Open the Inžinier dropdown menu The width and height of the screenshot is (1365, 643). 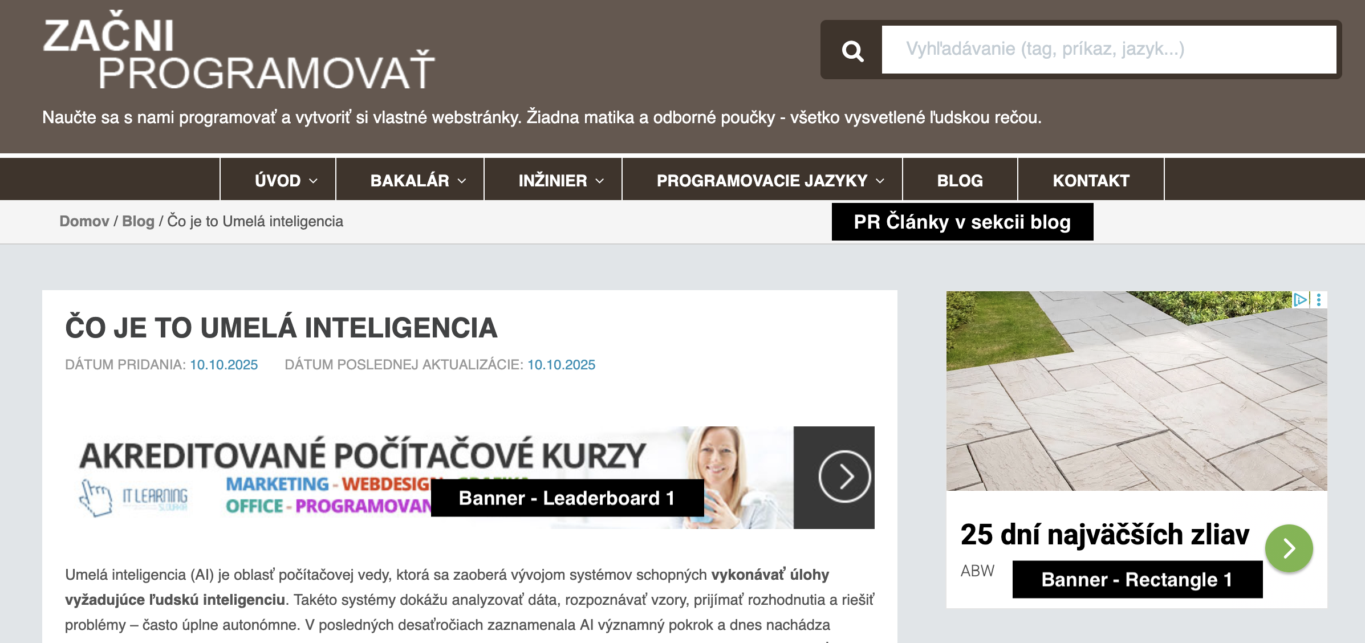(560, 181)
